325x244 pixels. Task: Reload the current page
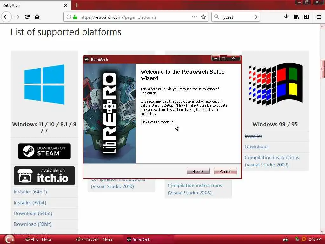pos(27,17)
